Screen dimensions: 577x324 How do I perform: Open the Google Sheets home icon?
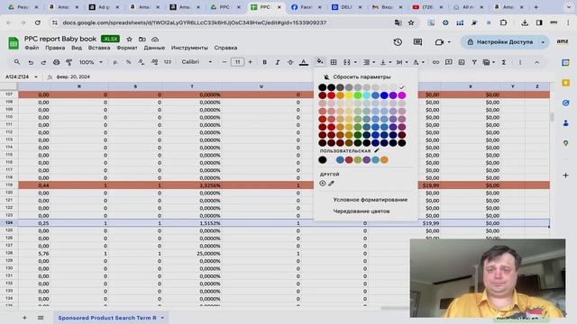(x=14, y=43)
